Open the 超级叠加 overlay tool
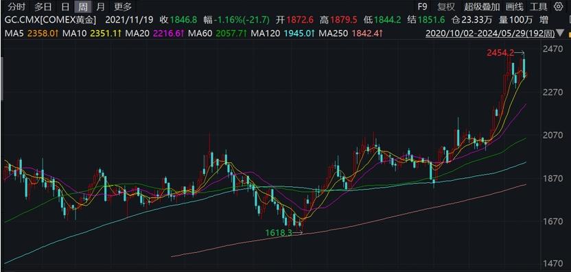This screenshot has width=571, height=272. 482,7
